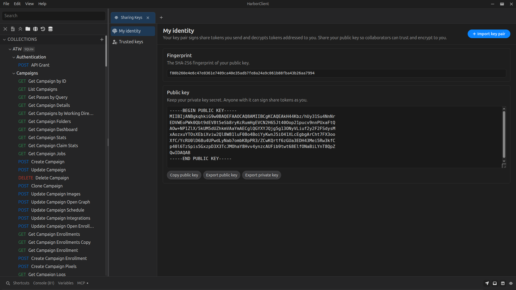Click inside the public key text area
Screen dimensions: 516x290
[334, 137]
